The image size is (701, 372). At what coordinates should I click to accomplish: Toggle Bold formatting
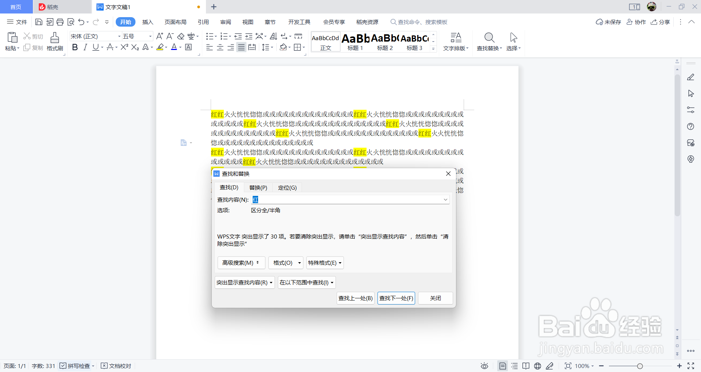(75, 47)
